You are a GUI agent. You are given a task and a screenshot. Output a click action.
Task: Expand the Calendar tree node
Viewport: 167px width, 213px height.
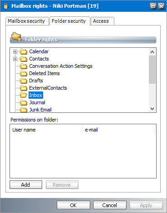15,51
